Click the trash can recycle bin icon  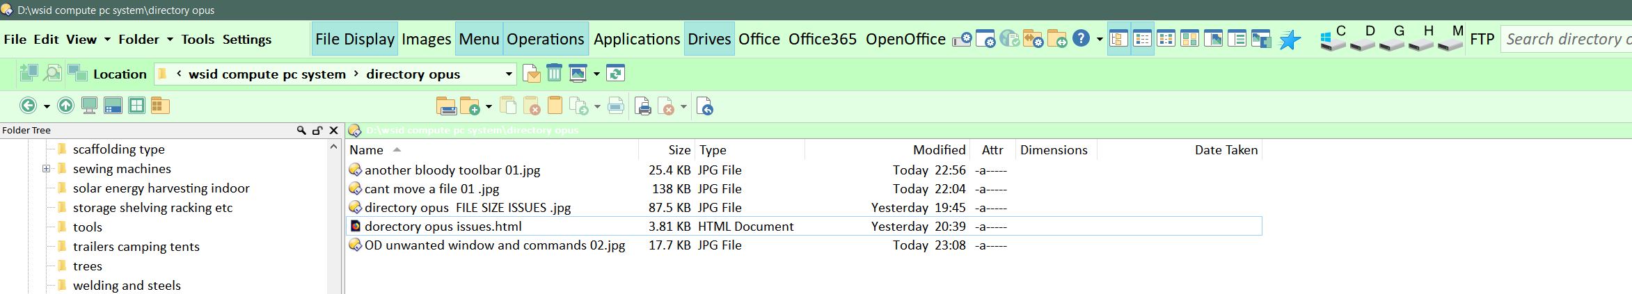[554, 73]
